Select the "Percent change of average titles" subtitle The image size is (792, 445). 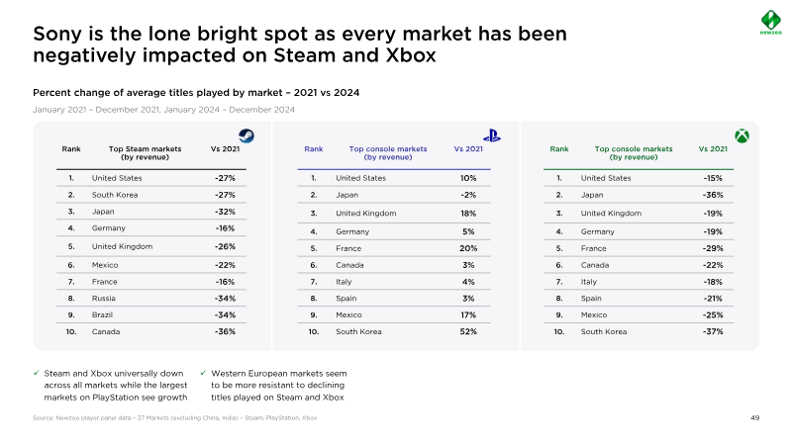point(196,92)
